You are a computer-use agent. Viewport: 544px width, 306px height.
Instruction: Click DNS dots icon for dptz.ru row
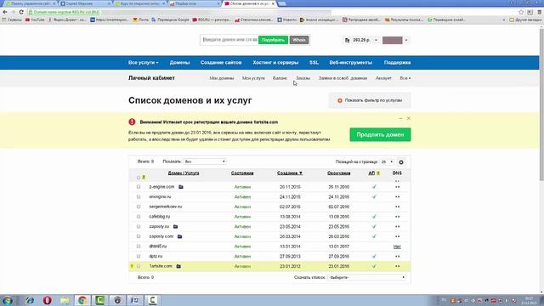[397, 257]
